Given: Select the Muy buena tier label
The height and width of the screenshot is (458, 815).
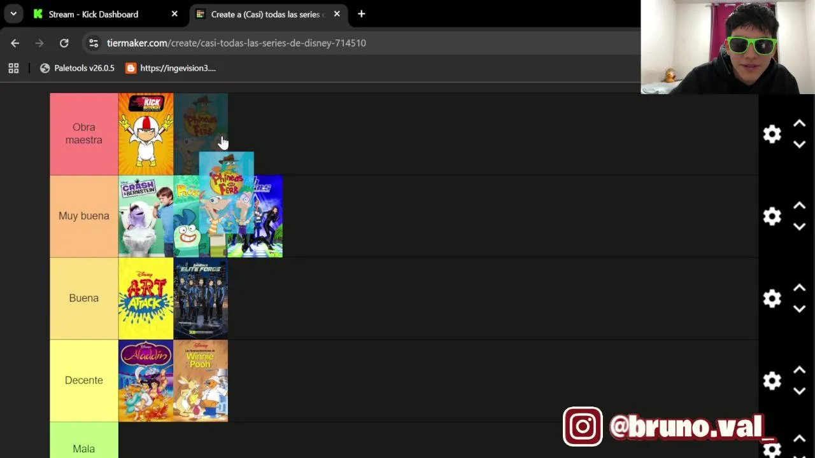Looking at the screenshot, I should [84, 216].
